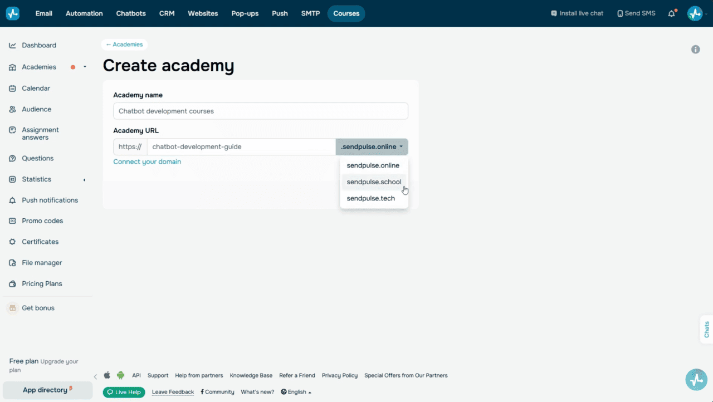This screenshot has width=713, height=402.
Task: Open the Refer a Friend footer link
Action: [297, 375]
